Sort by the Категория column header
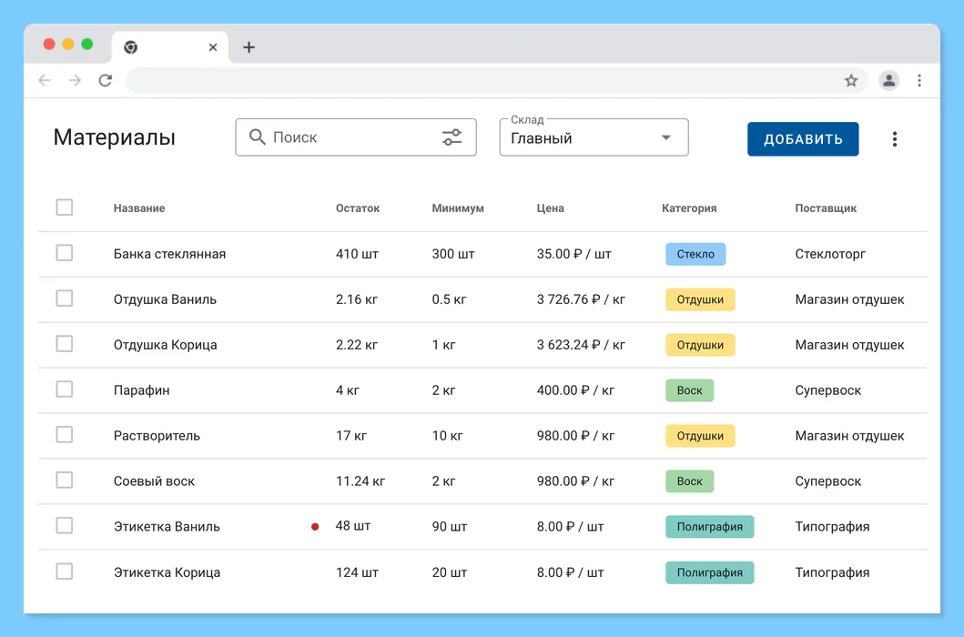 pos(689,208)
